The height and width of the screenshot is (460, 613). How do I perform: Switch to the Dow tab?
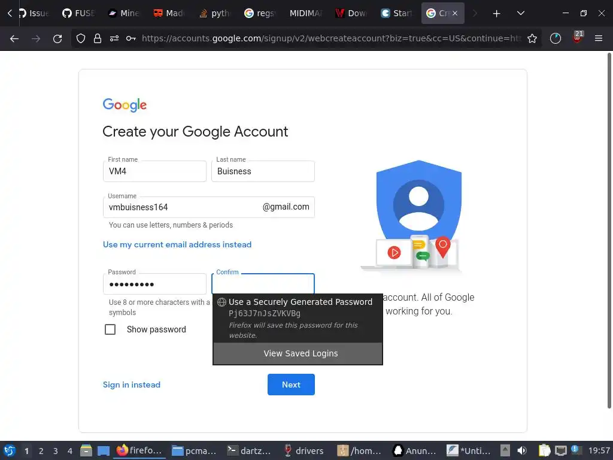tap(350, 13)
